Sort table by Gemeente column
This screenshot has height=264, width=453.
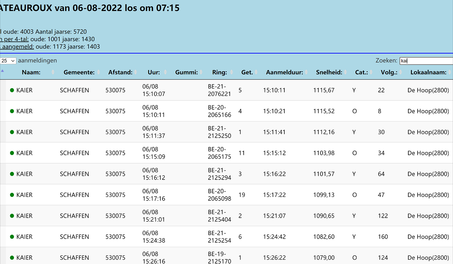click(x=79, y=72)
